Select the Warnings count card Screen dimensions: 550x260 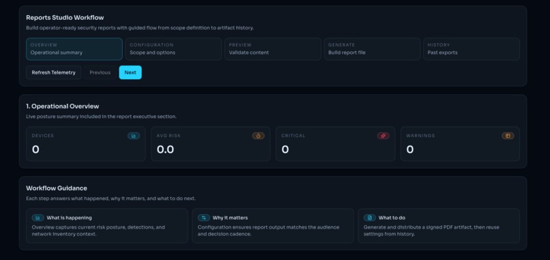[460, 144]
